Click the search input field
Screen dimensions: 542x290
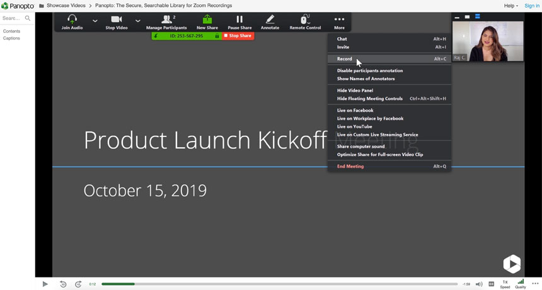(x=13, y=18)
